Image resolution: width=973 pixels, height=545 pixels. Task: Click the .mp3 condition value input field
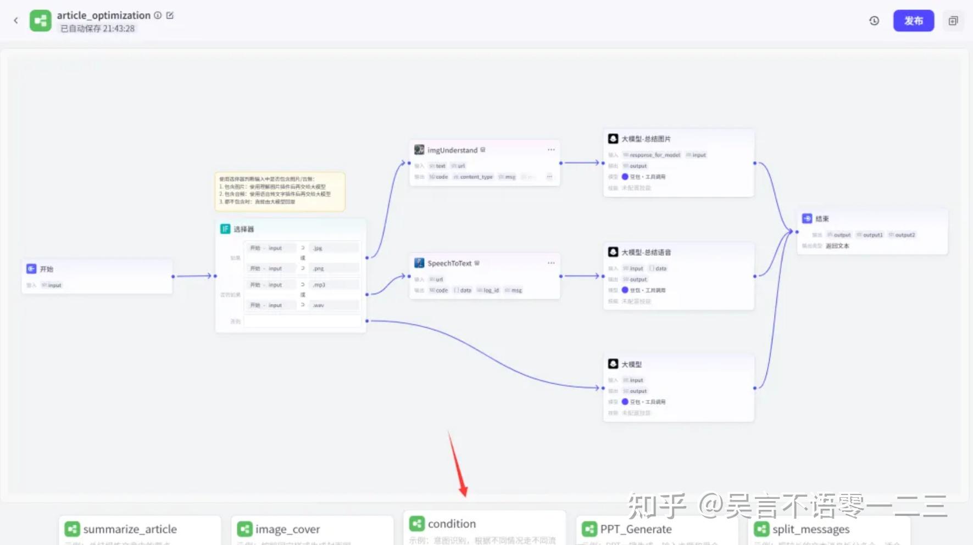click(333, 284)
